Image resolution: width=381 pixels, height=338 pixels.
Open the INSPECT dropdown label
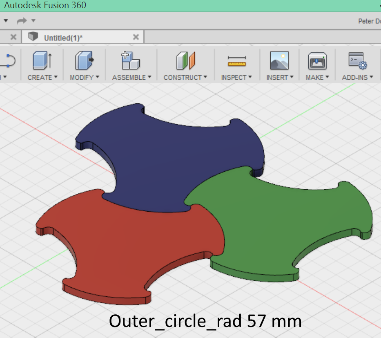click(236, 77)
